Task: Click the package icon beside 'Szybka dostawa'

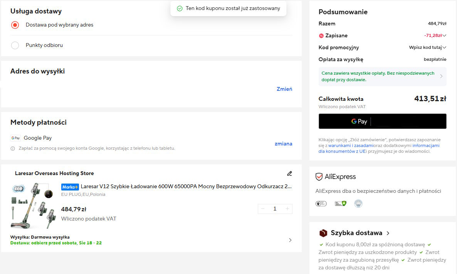Action: (323, 233)
